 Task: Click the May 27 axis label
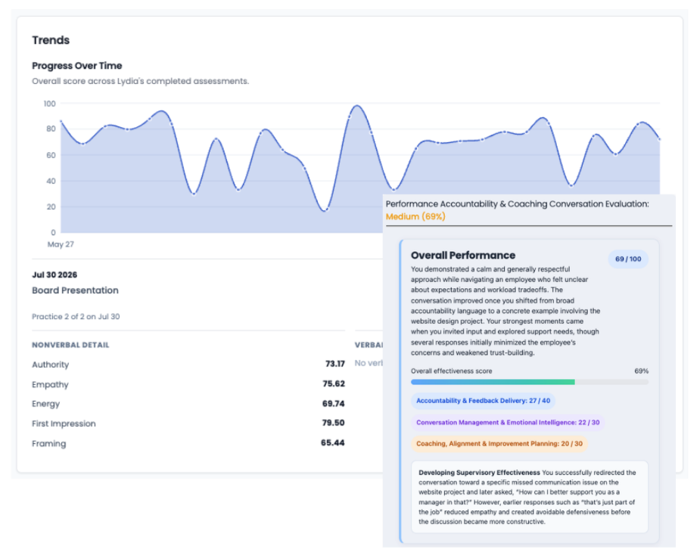[61, 244]
